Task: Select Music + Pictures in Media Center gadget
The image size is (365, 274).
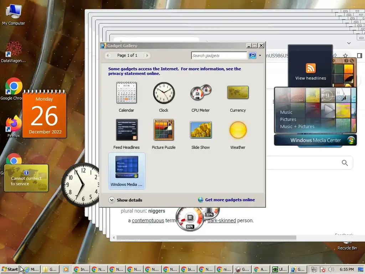Action: point(297,127)
